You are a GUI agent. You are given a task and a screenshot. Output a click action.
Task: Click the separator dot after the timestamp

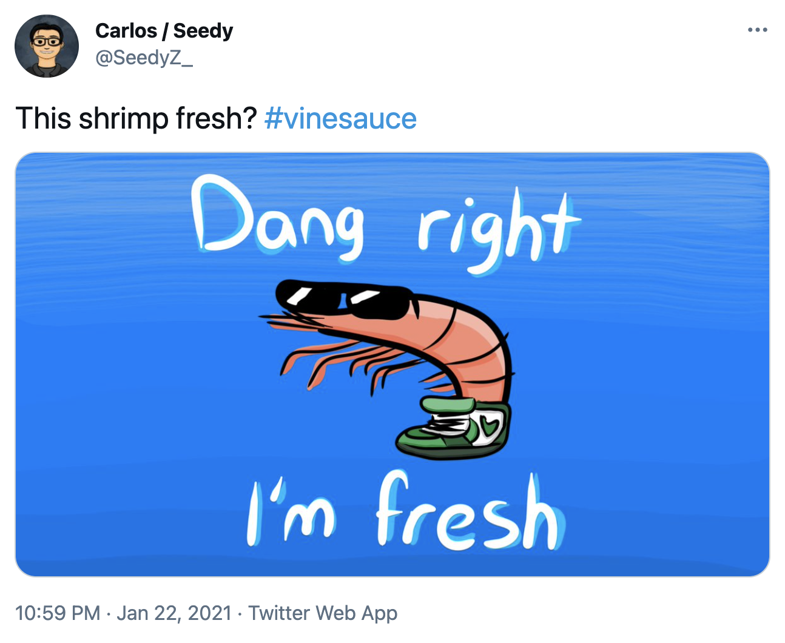coord(109,613)
